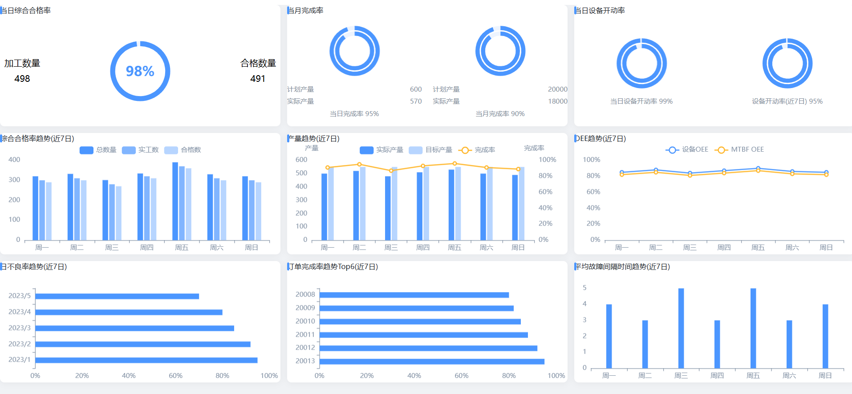
Task: Click the 2023/4 bar in 日不良率 chart
Action: 129,312
